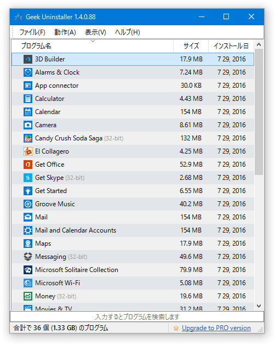Click the 79.9 MB size value
The height and width of the screenshot is (345, 275).
click(191, 270)
